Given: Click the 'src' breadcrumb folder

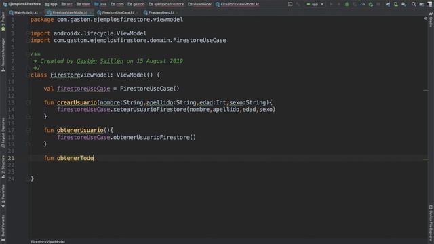Looking at the screenshot, I should (x=67, y=4).
